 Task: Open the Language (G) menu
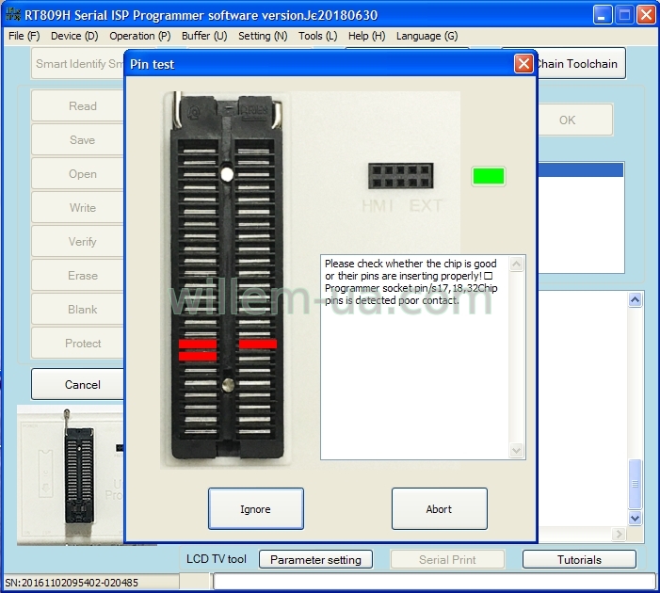[x=427, y=36]
